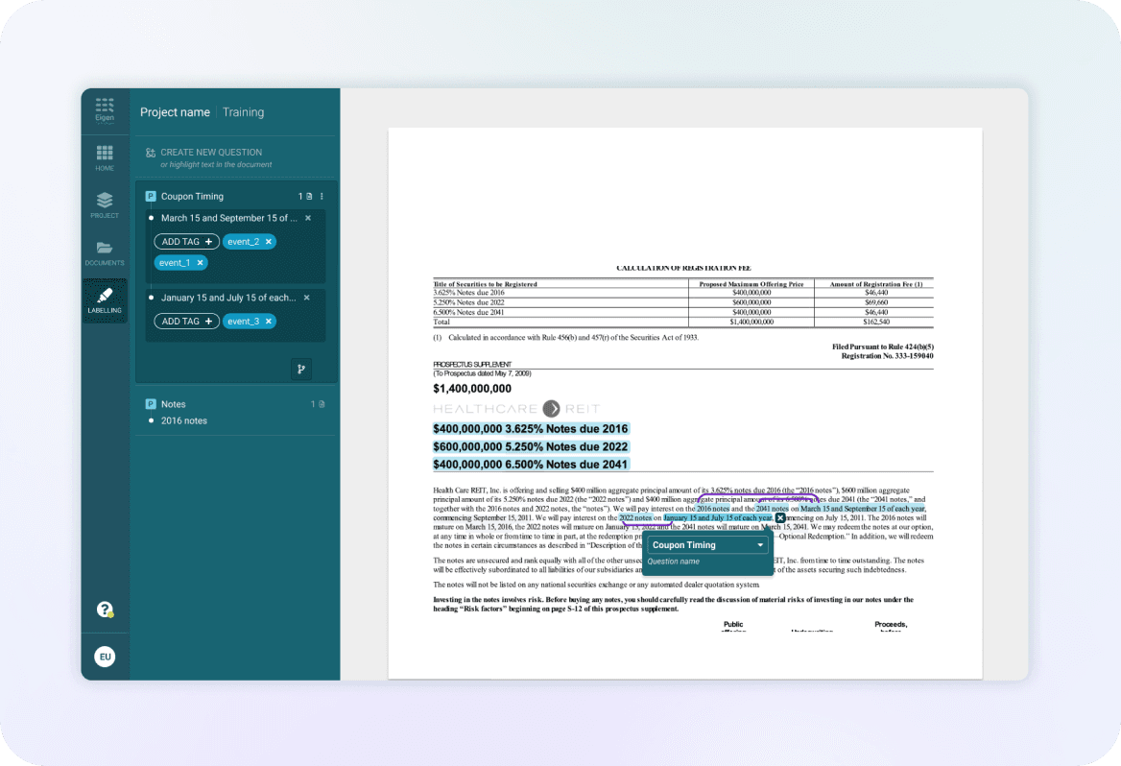
Task: Open the Home section in the sidebar
Action: coord(105,157)
